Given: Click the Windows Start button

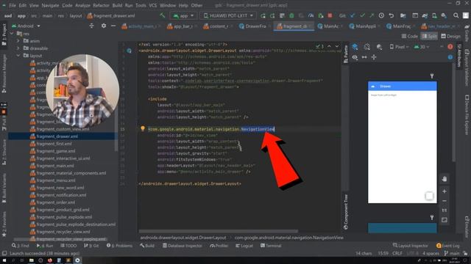Looking at the screenshot, I should coord(4,260).
